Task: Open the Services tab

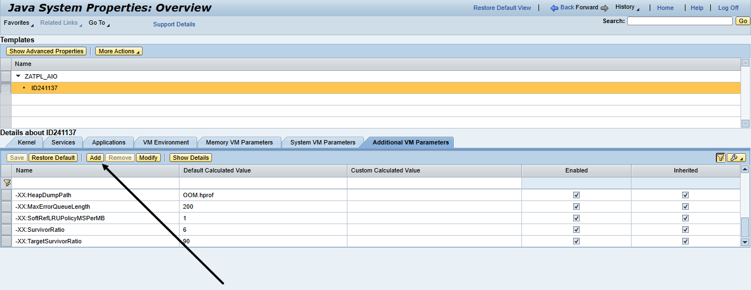Action: [63, 142]
